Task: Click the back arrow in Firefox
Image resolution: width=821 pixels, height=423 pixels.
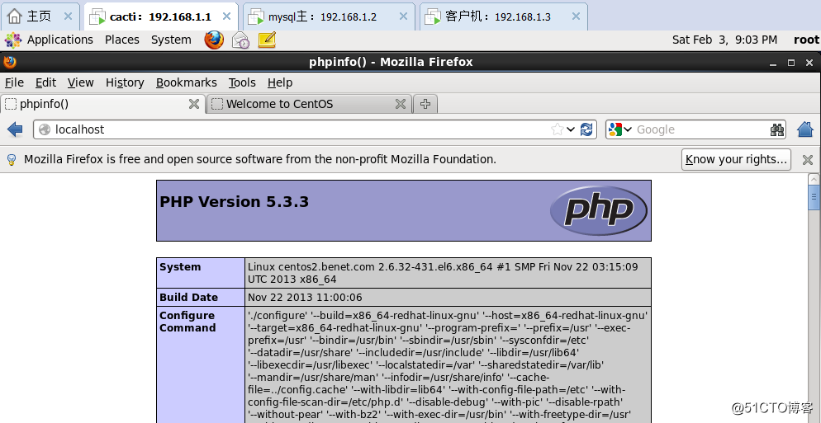Action: tap(15, 129)
